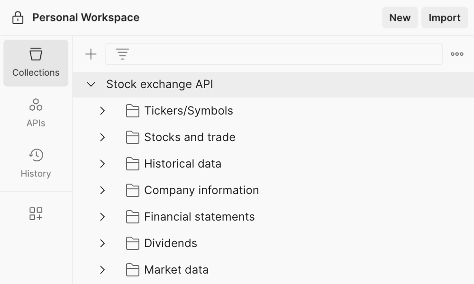The width and height of the screenshot is (474, 284).
Task: Click the Market data folder icon
Action: [x=133, y=270]
